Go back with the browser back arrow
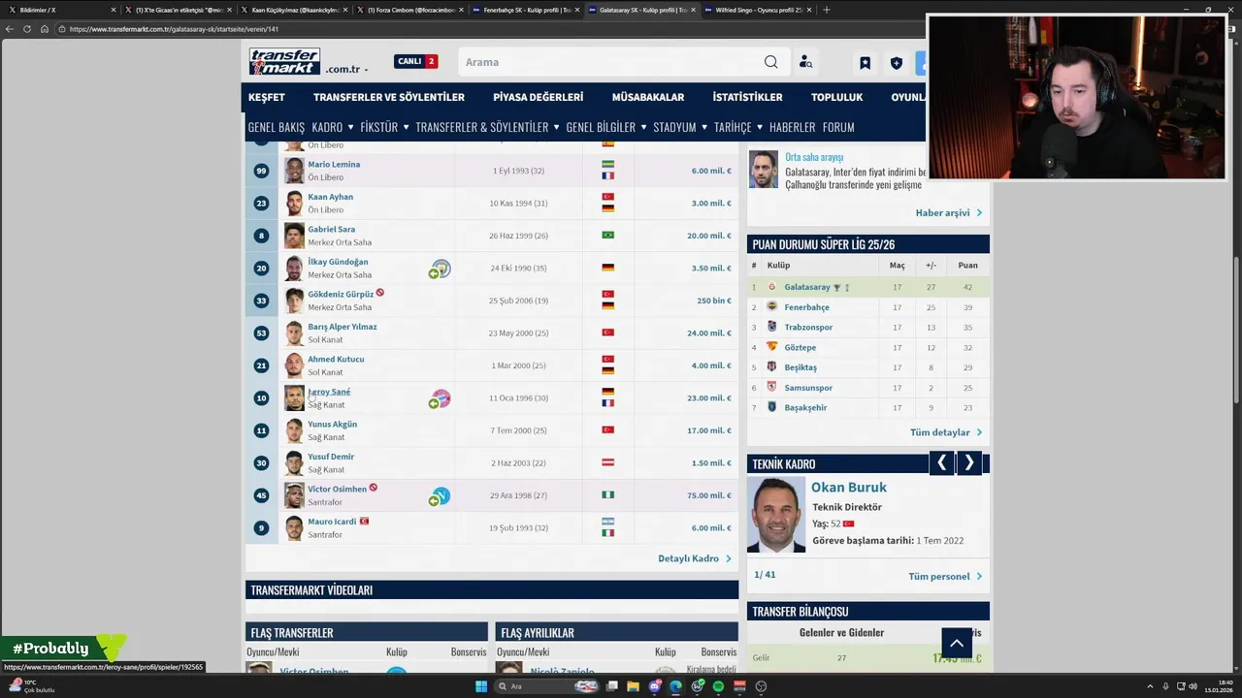The height and width of the screenshot is (698, 1242). click(x=10, y=29)
